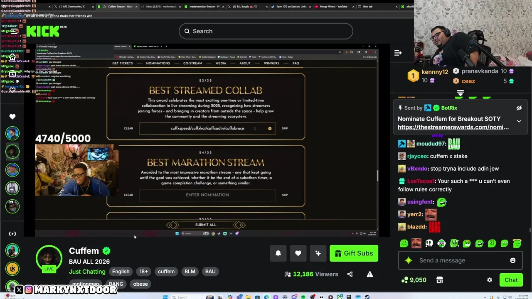The image size is (532, 299).
Task: Select the English tag
Action: point(121,272)
